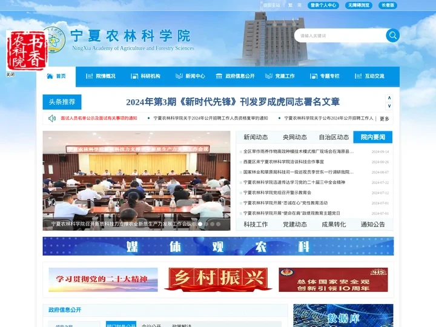Click the meeting photo in carousel
This screenshot has width=436, height=327.
136,180
